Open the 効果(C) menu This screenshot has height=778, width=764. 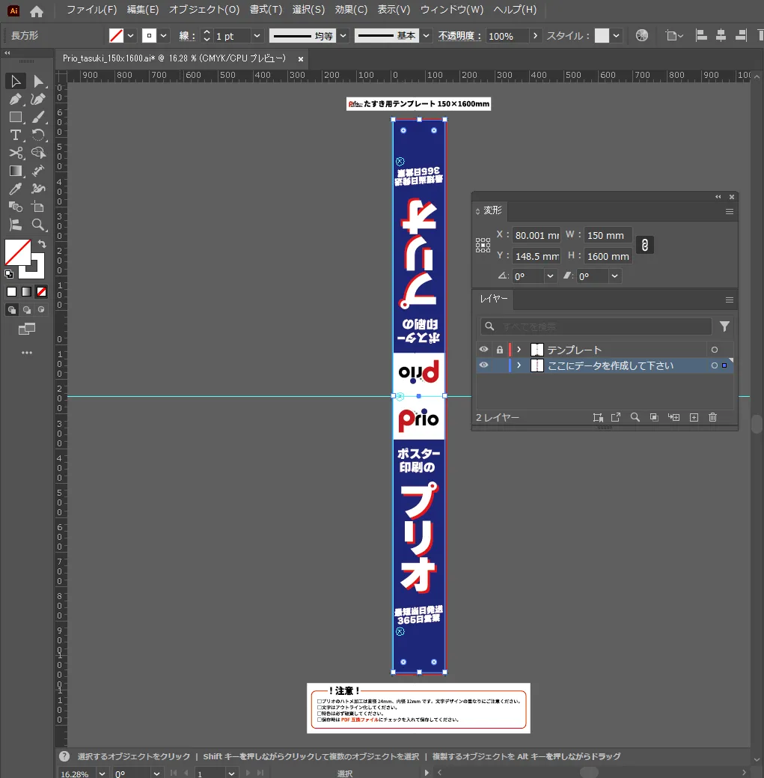pyautogui.click(x=351, y=10)
